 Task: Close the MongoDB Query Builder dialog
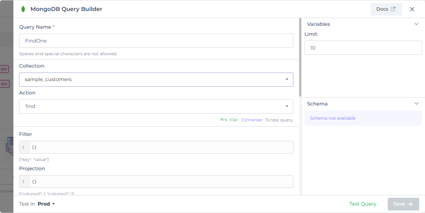pos(412,9)
